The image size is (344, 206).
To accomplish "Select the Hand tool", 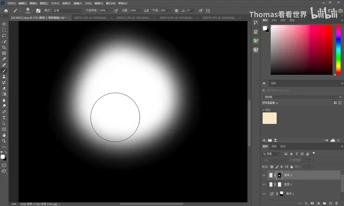I will click(x=4, y=135).
